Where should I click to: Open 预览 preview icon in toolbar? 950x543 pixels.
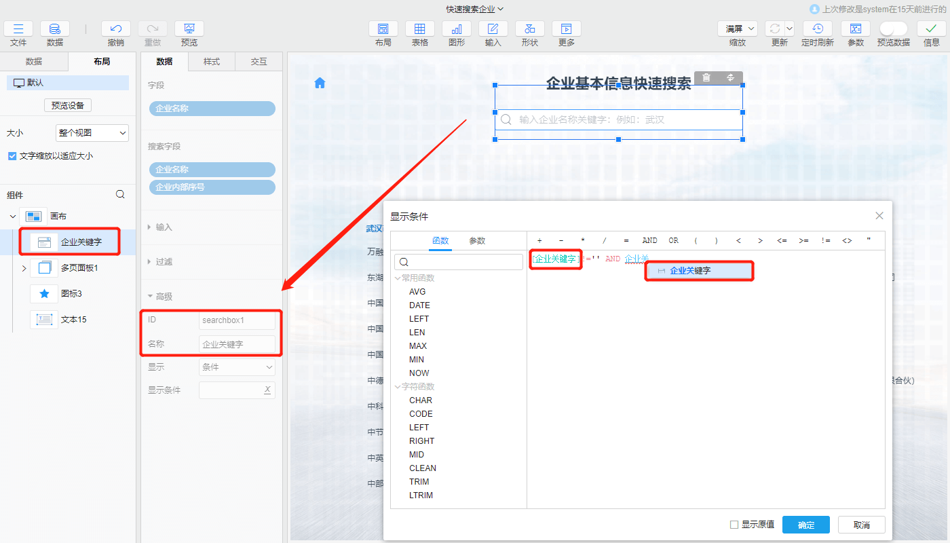tap(189, 29)
